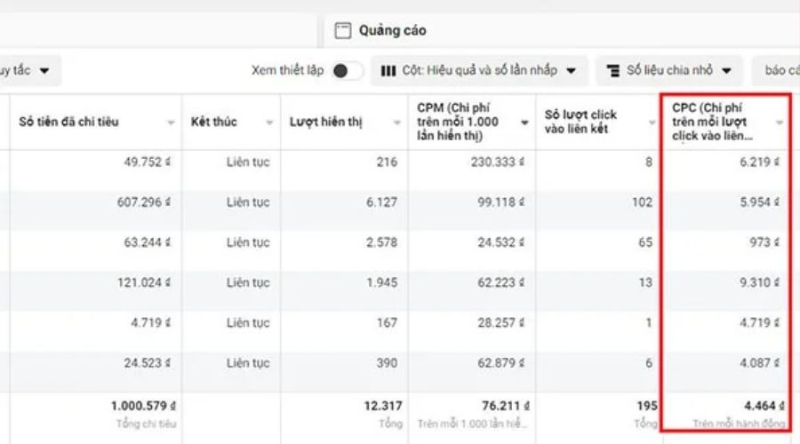The width and height of the screenshot is (800, 444).
Task: Toggle the Xem thiết lập switch
Action: point(348,71)
